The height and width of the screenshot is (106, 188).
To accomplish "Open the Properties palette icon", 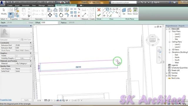I will click(x=11, y=15).
